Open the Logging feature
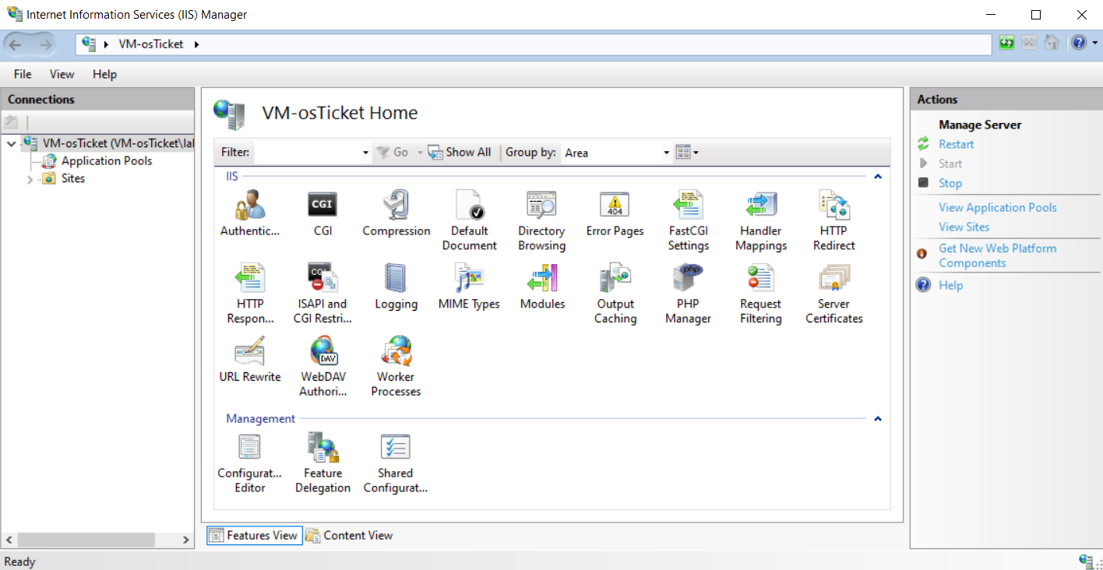1103x570 pixels. pos(396,287)
